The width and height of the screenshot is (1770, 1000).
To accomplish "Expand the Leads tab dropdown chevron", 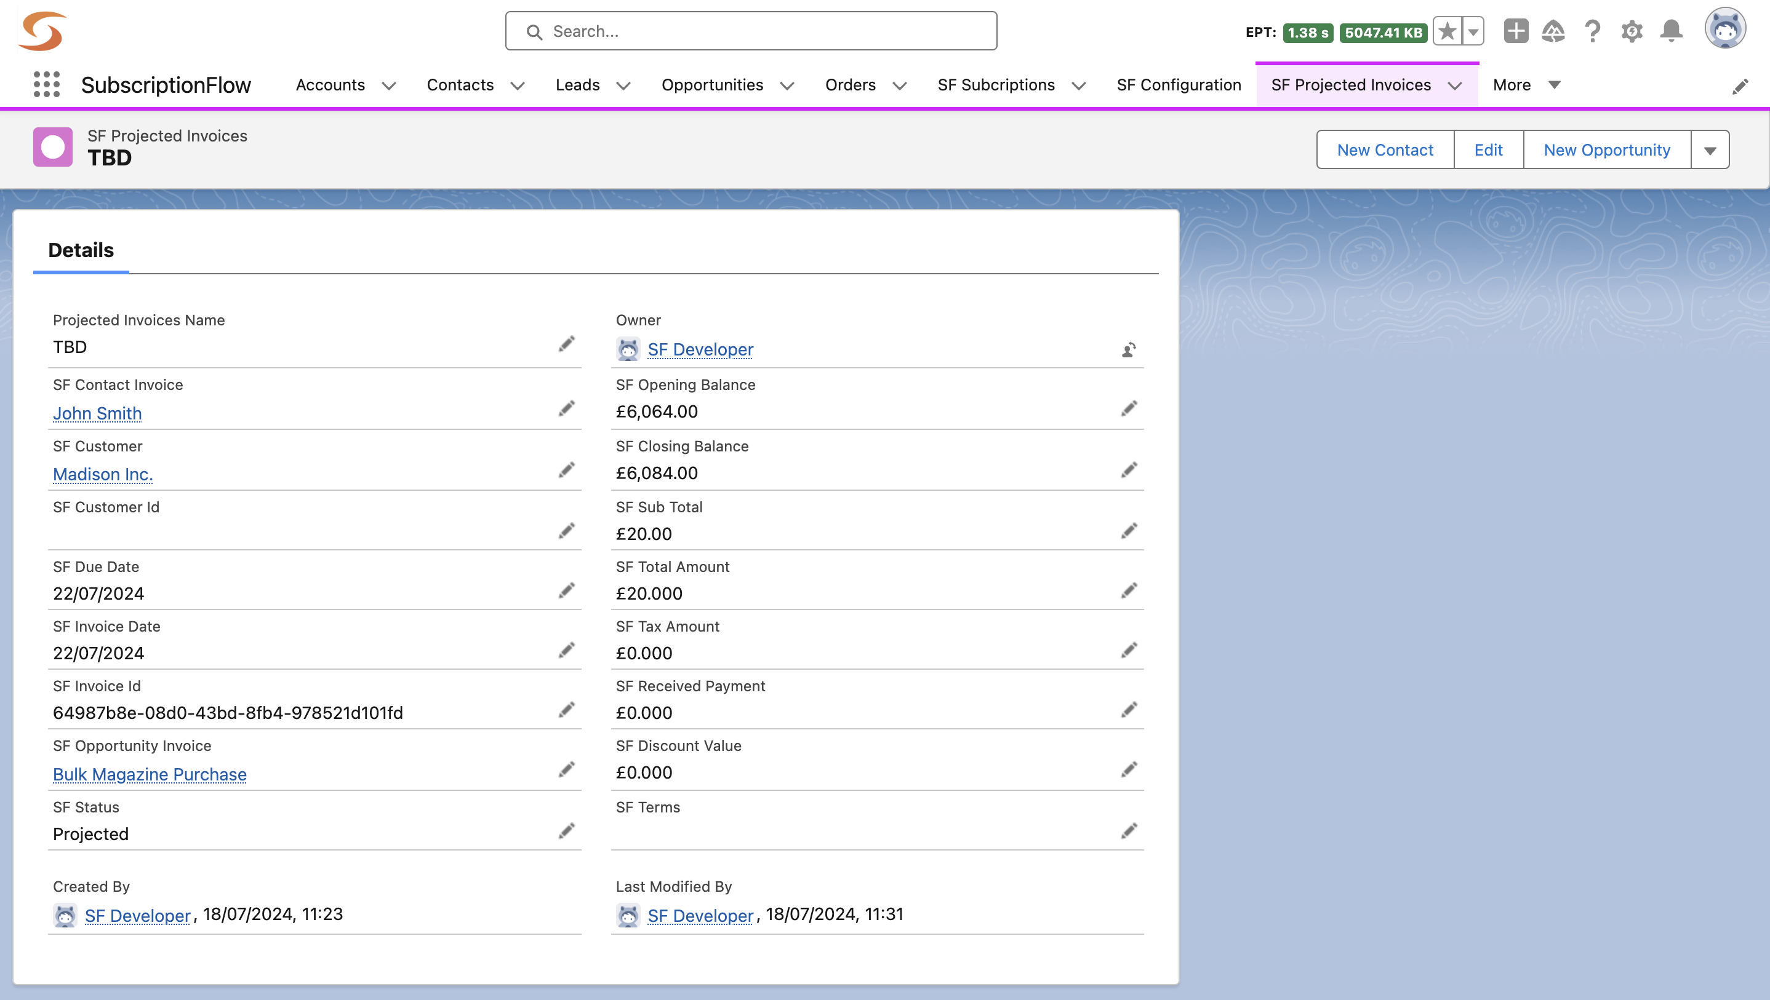I will pyautogui.click(x=623, y=86).
